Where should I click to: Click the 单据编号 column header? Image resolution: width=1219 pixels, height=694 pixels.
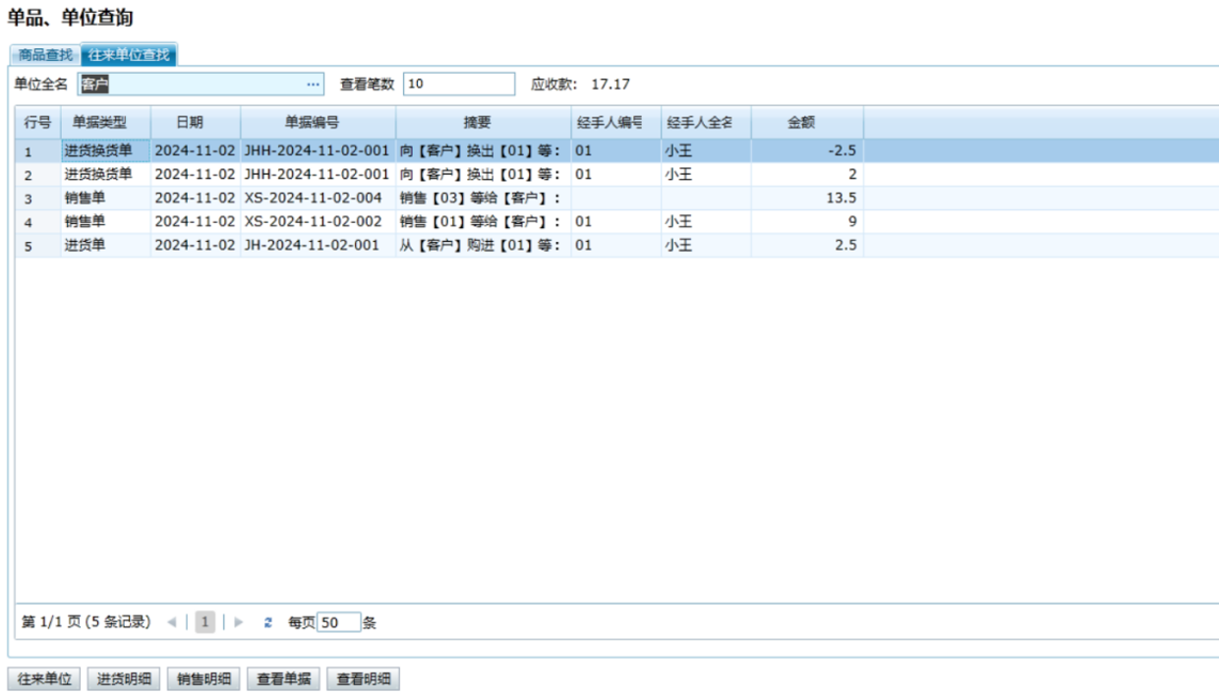pyautogui.click(x=318, y=123)
